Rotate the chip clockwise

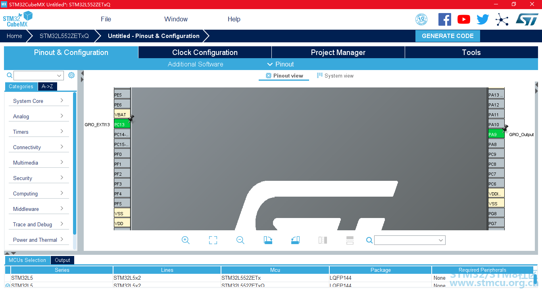[268, 240]
